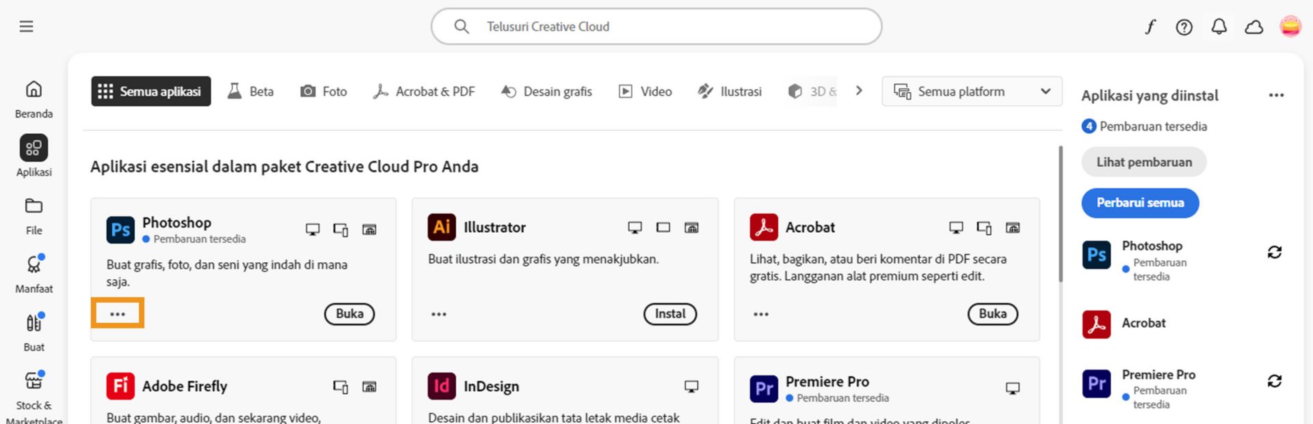Click the 'Aplikasi yang diinstal' heading

(x=1150, y=96)
